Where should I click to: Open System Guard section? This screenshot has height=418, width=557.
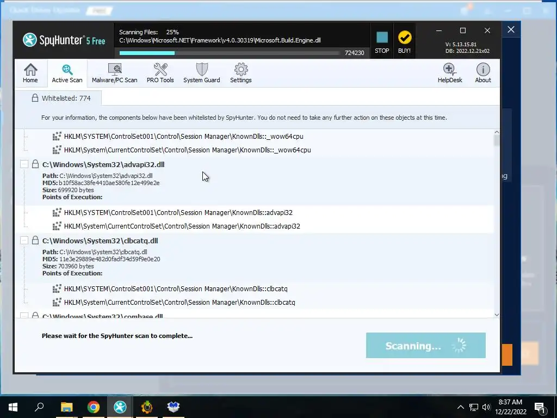[201, 73]
